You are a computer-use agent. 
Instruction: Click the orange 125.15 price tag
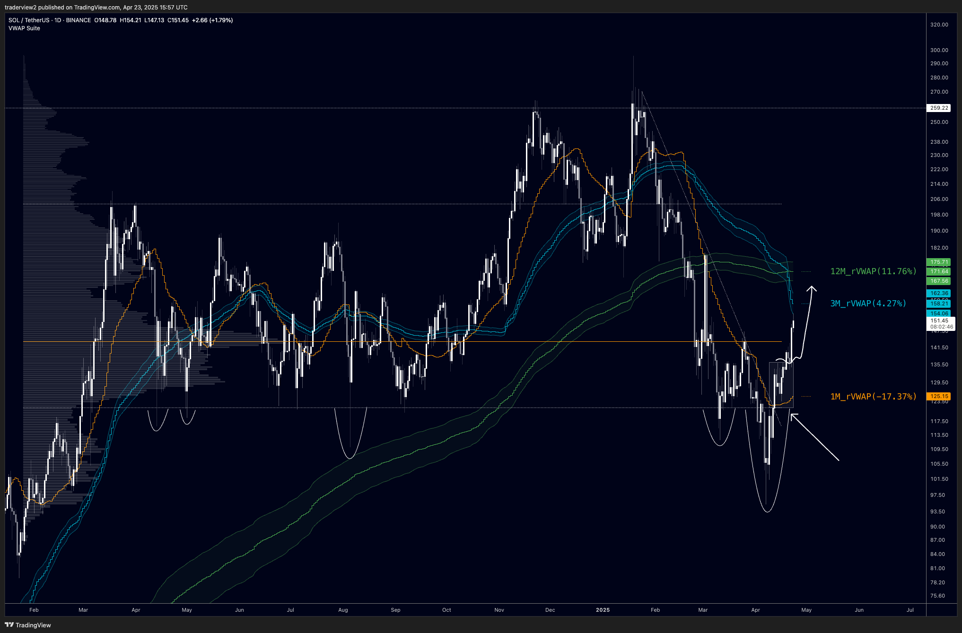[x=939, y=396]
